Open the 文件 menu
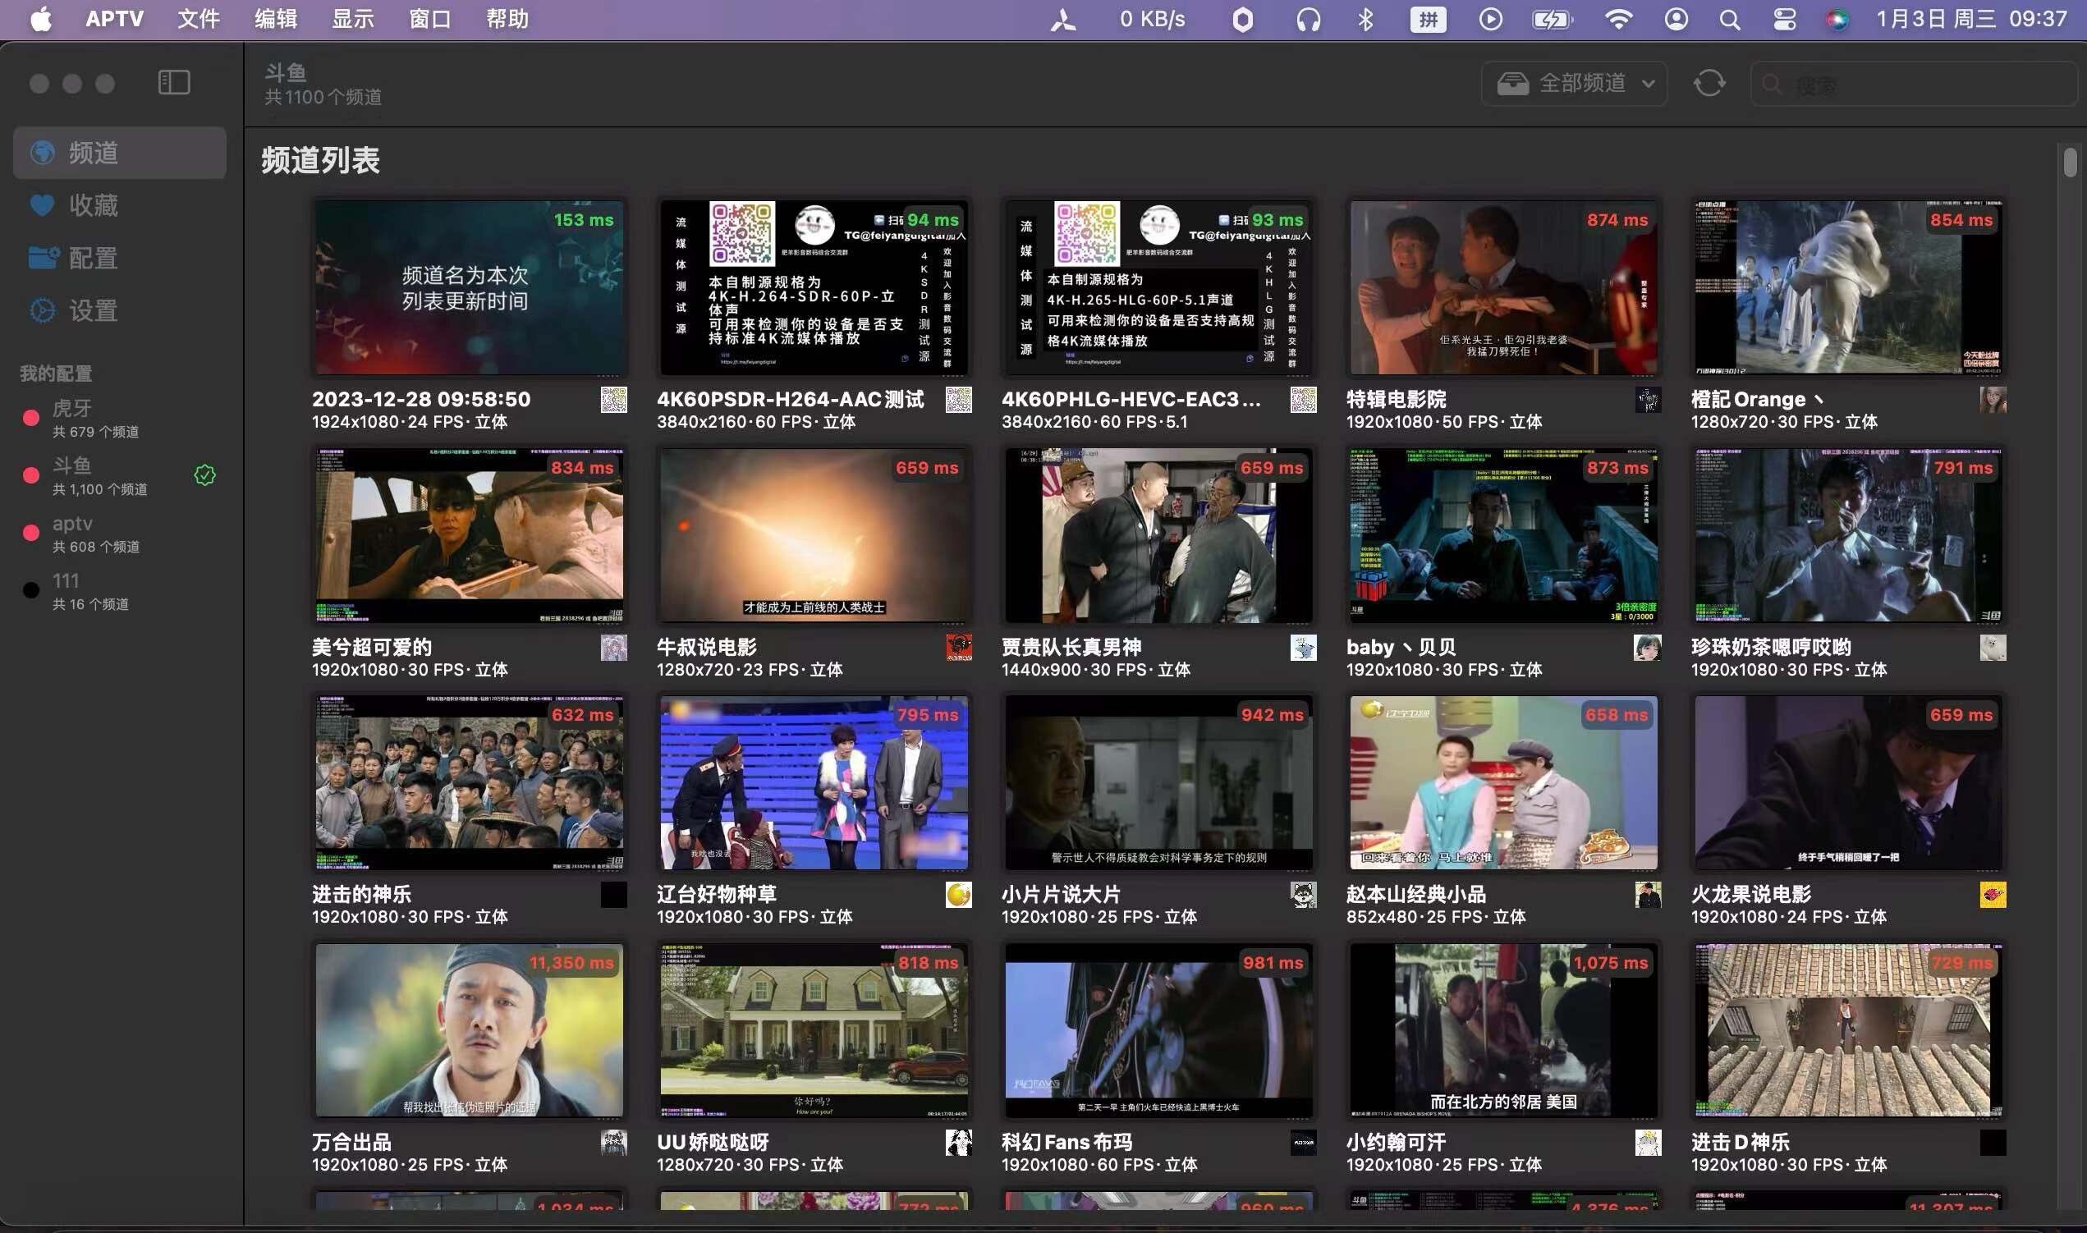The height and width of the screenshot is (1233, 2087). click(x=199, y=19)
